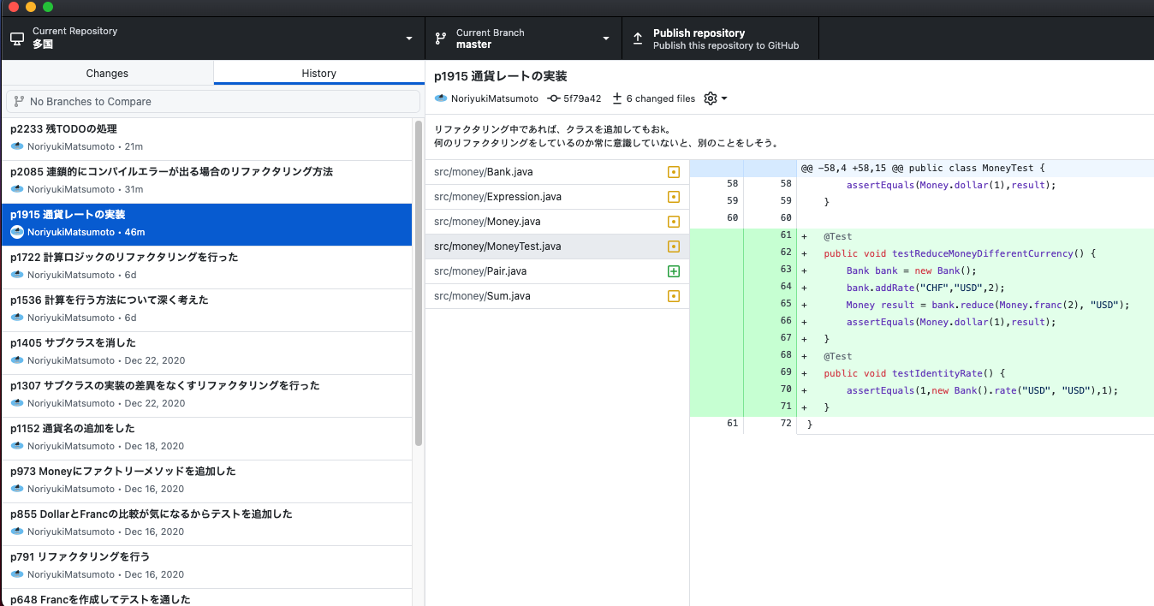Click Publish repository button

coord(720,38)
